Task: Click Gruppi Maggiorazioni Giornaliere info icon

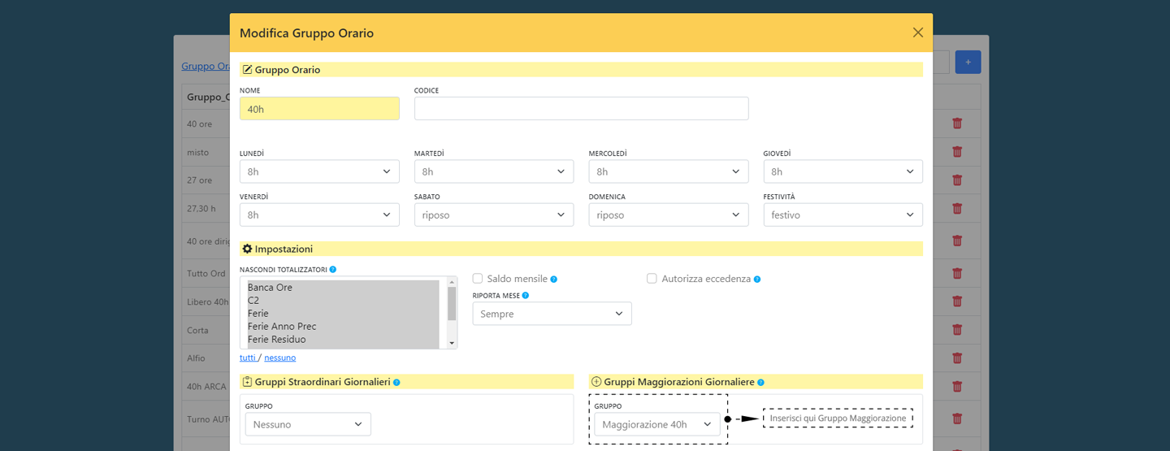Action: click(x=760, y=382)
